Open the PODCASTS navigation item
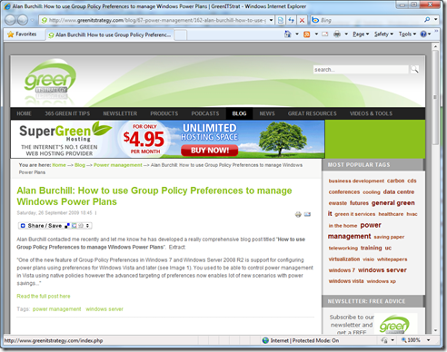The width and height of the screenshot is (447, 352). pyautogui.click(x=205, y=113)
